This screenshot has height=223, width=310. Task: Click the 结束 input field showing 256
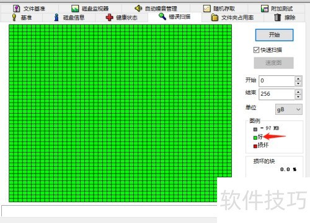277,94
